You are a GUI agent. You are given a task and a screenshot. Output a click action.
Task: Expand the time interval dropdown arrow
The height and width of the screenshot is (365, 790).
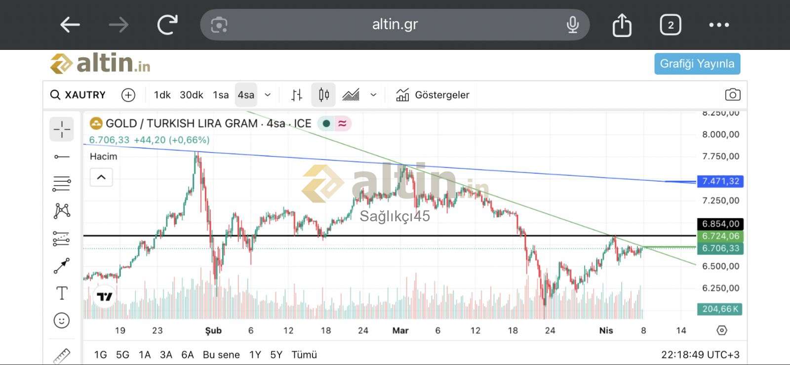[x=268, y=95]
